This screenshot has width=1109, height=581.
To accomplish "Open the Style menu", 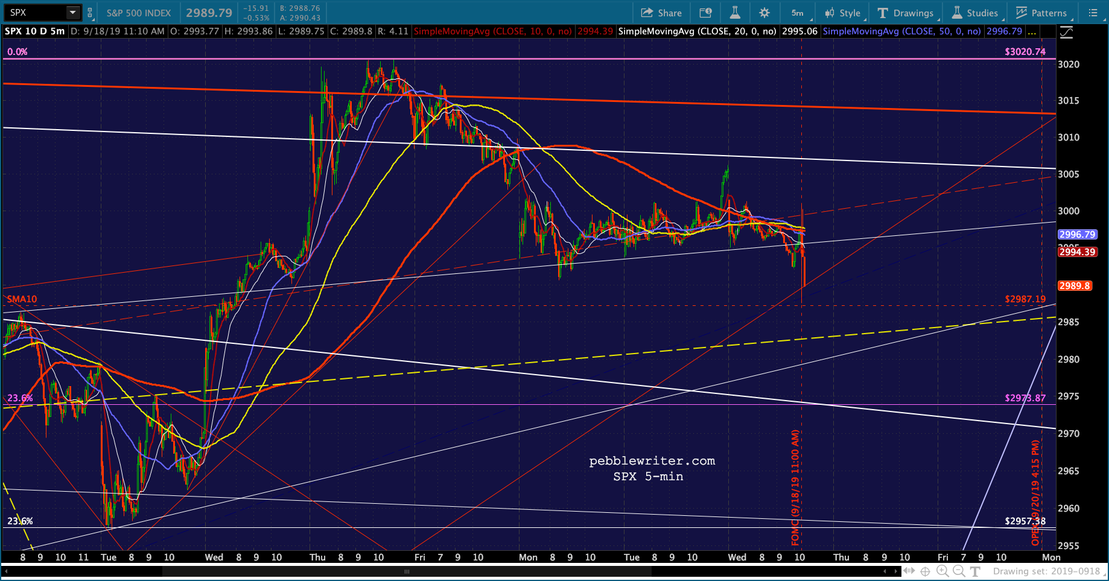I will 843,13.
